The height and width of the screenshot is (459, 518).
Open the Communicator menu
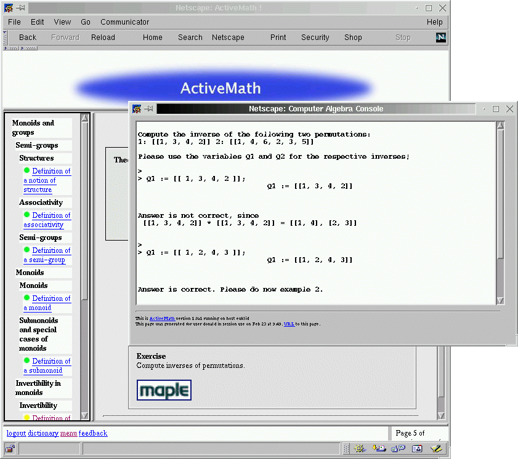pos(124,22)
